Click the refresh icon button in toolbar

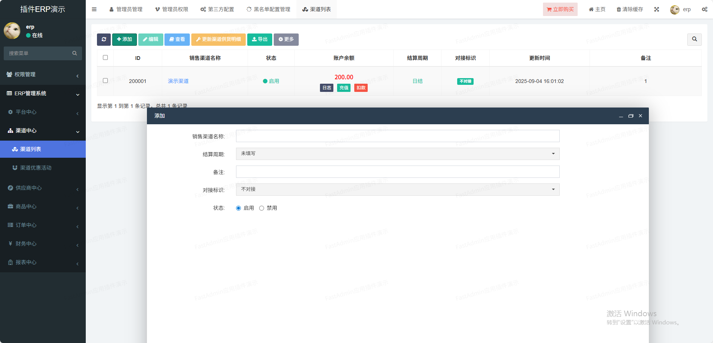point(104,39)
